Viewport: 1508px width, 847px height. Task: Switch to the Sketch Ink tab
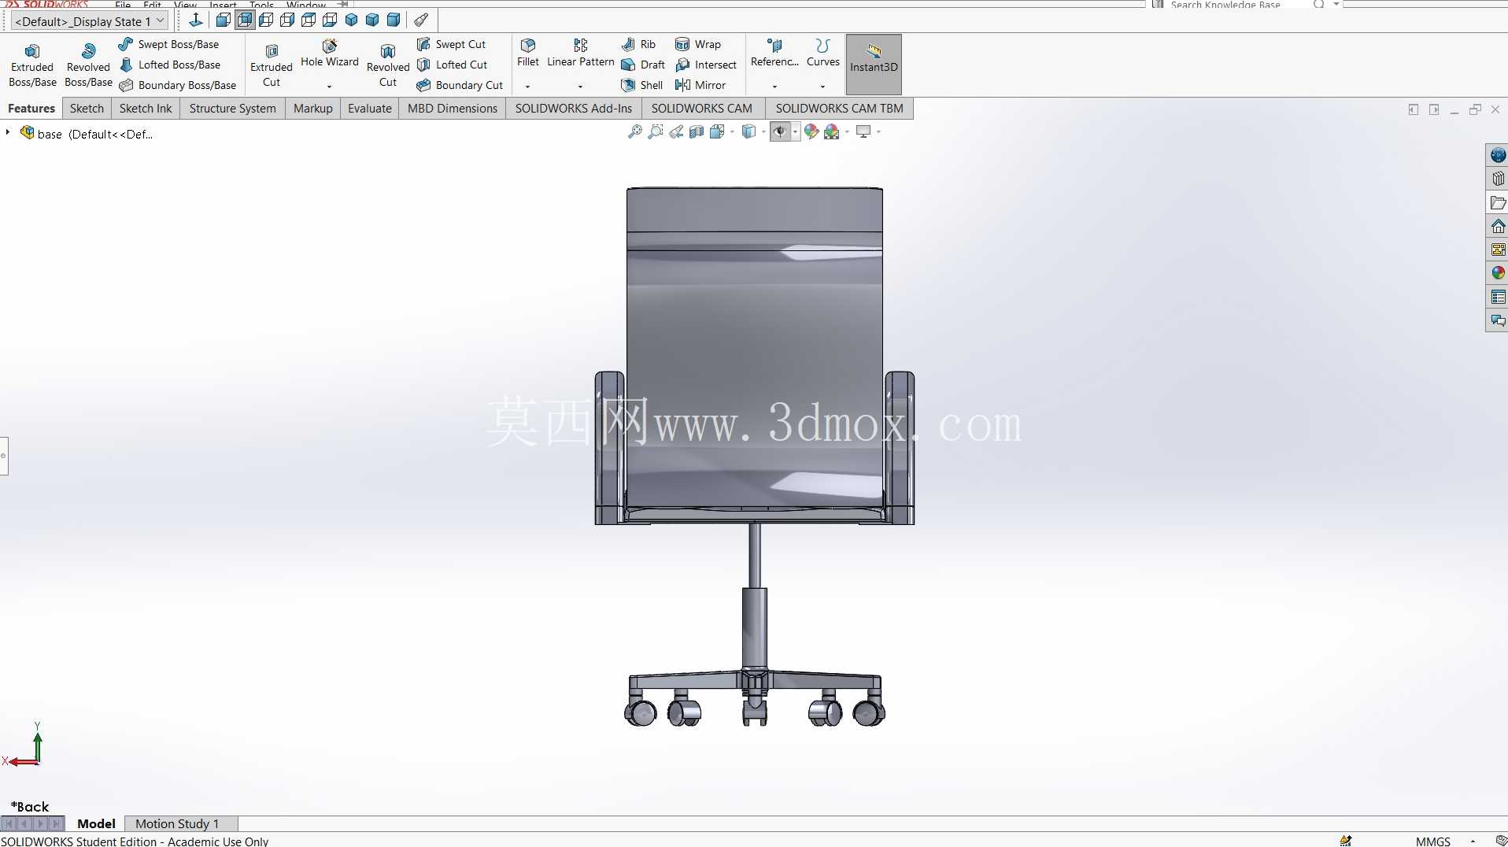pos(146,109)
